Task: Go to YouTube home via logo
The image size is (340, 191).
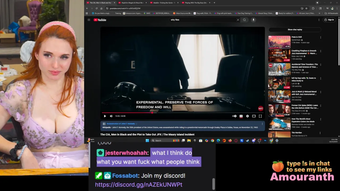Action: tap(100, 20)
